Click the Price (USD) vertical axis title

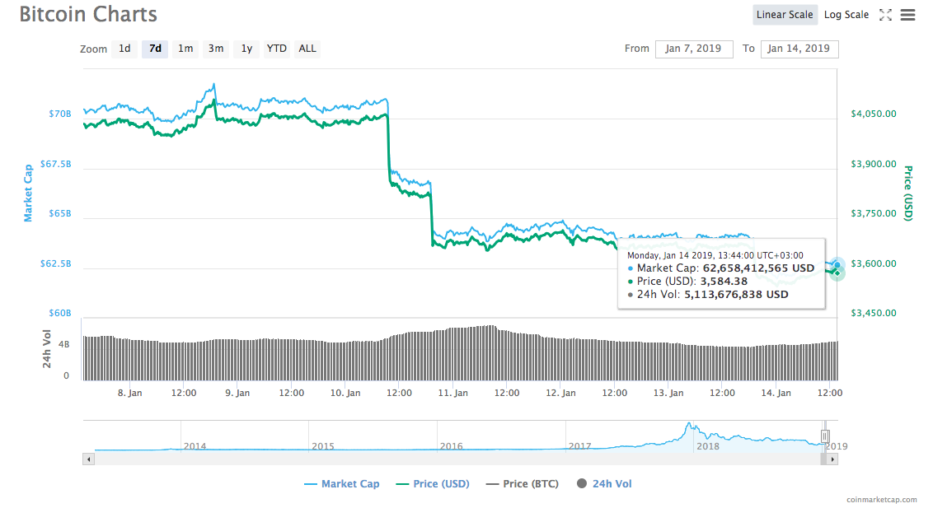pyautogui.click(x=908, y=193)
